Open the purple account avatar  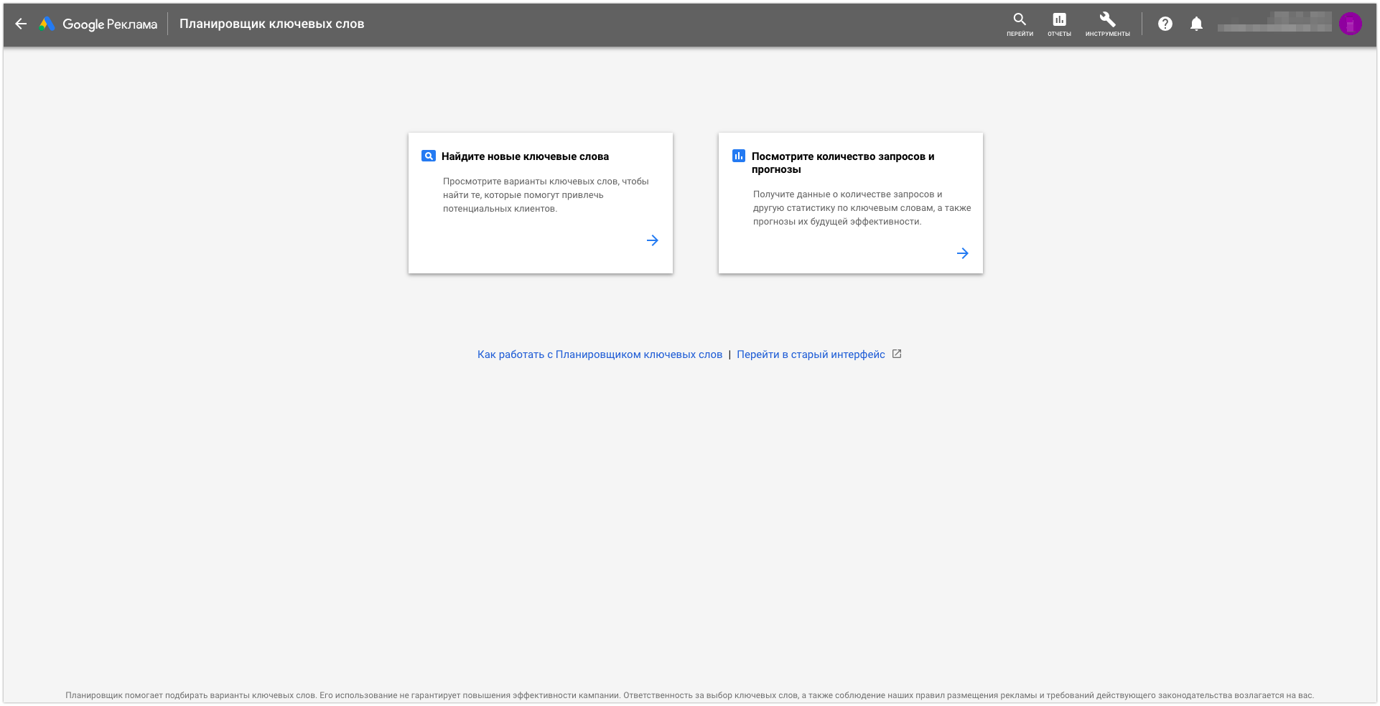1351,24
